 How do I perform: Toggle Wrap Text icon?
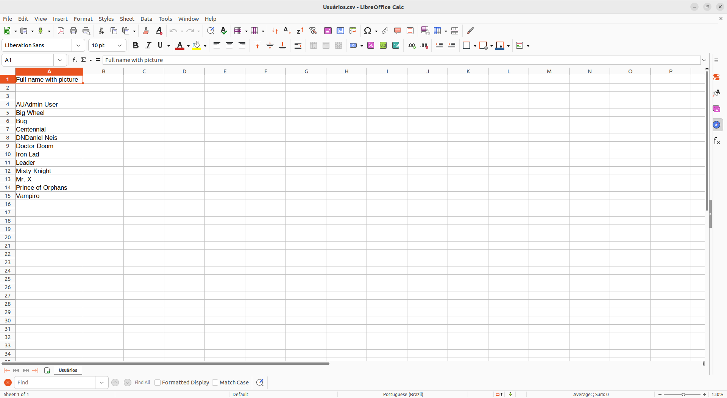tap(298, 46)
